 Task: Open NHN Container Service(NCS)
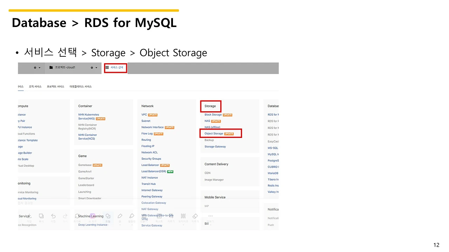(x=87, y=137)
